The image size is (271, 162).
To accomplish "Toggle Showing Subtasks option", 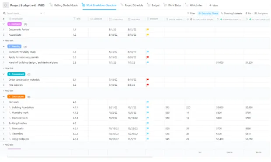I will point(232,13).
